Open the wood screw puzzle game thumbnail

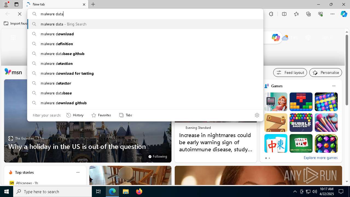click(x=276, y=123)
